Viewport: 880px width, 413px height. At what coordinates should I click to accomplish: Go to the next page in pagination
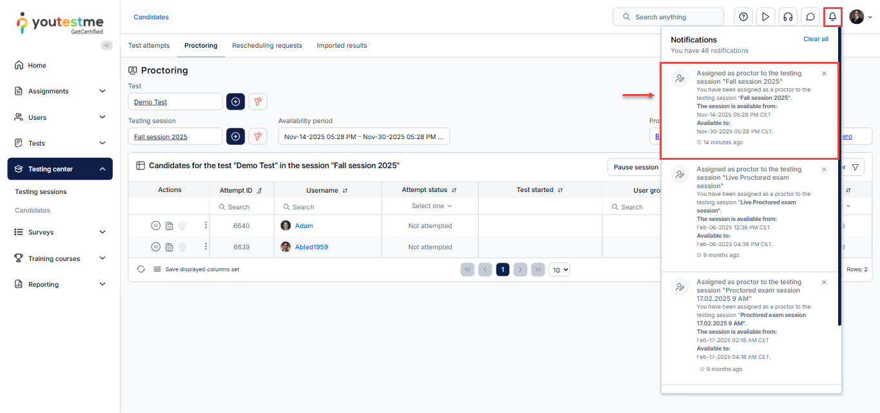pyautogui.click(x=521, y=269)
